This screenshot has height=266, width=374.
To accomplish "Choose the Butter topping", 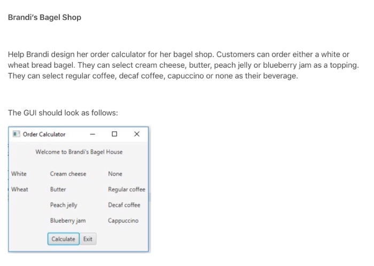I will 58,189.
